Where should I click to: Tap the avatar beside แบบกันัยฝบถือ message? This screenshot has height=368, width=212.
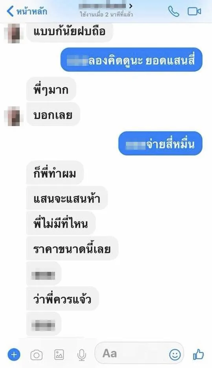coord(14,33)
